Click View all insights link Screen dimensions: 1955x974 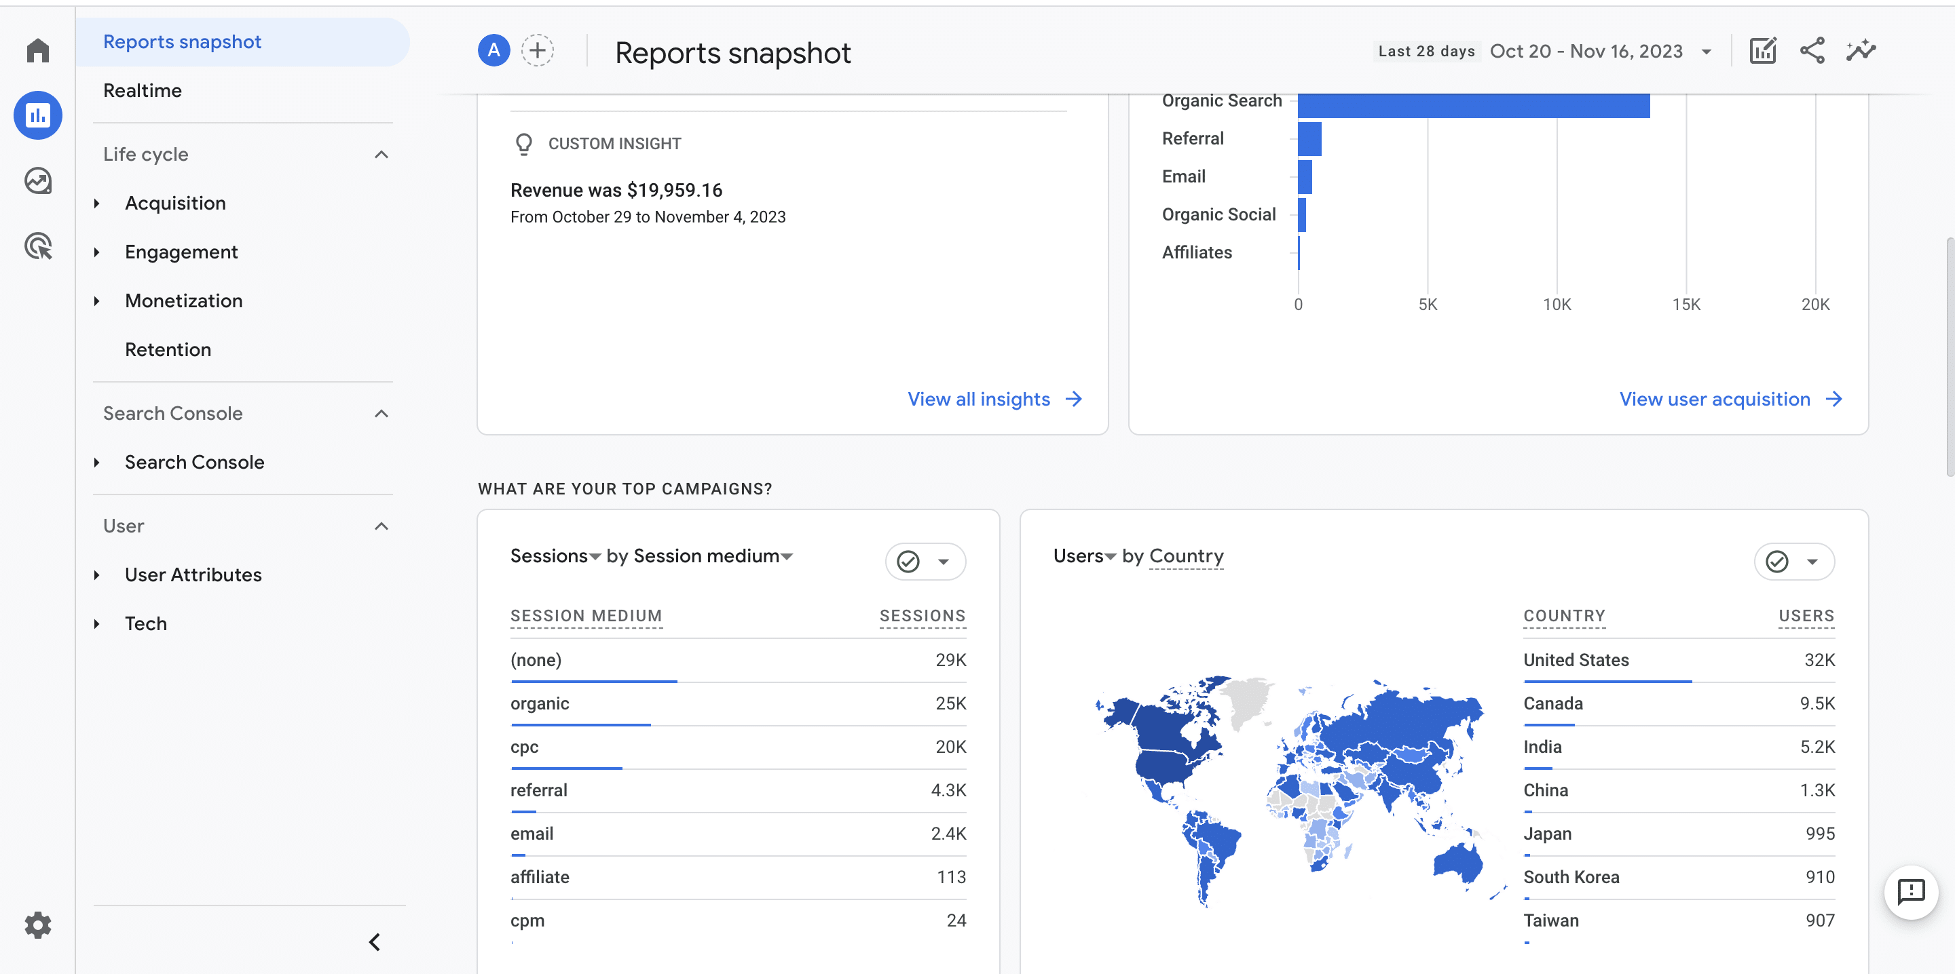(x=978, y=399)
